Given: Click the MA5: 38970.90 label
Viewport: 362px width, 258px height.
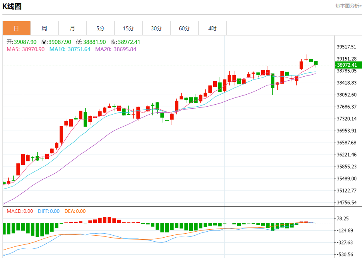Looking at the screenshot, I should click(x=26, y=50).
